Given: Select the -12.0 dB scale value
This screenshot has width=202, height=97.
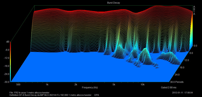Looking at the screenshot, I should pos(7,58).
